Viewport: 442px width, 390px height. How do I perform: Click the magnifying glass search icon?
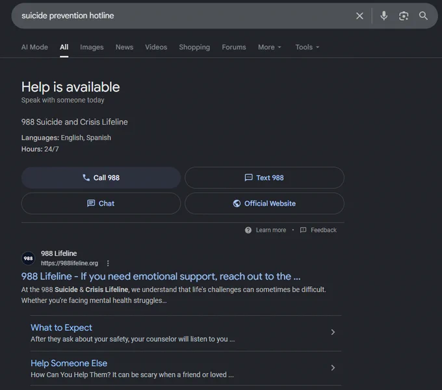pos(423,16)
